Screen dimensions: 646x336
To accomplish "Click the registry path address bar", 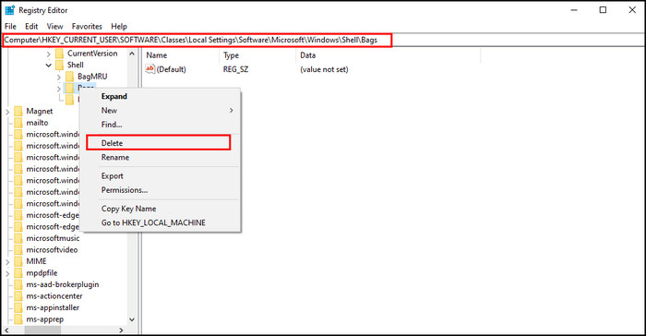I will point(323,40).
